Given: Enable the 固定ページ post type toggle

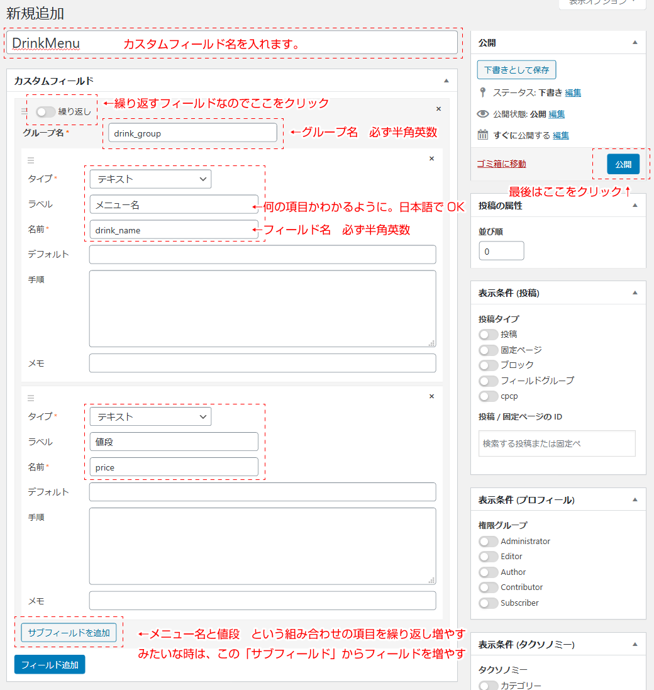Looking at the screenshot, I should (x=489, y=350).
